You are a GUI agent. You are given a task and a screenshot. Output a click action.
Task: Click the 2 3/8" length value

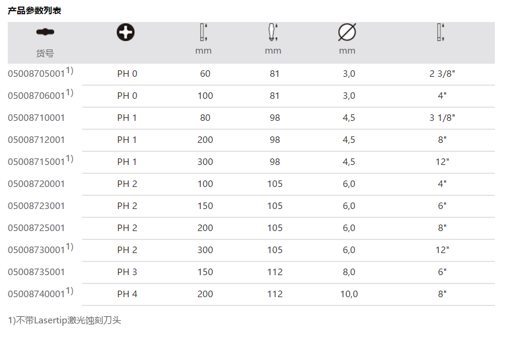(442, 74)
